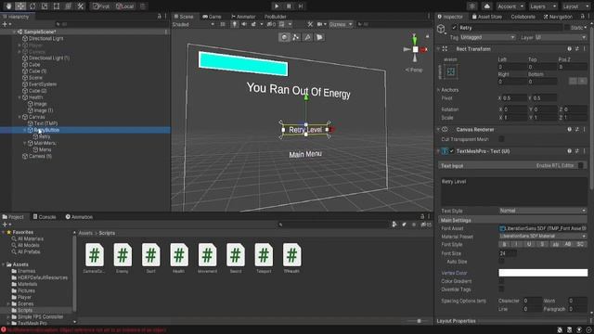Switch to the Game tab
594x334 pixels.
click(212, 17)
